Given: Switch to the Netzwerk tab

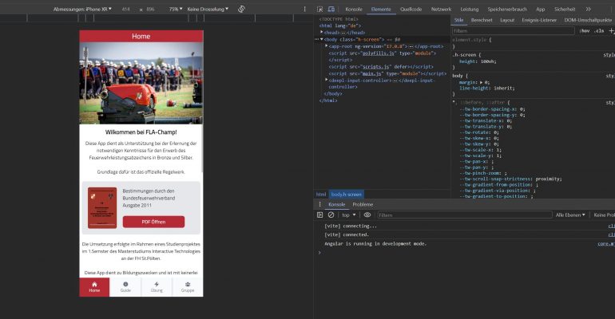Looking at the screenshot, I should [x=441, y=9].
